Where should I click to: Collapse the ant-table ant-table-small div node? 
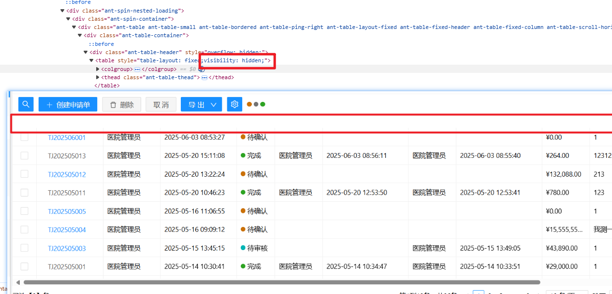(x=74, y=27)
